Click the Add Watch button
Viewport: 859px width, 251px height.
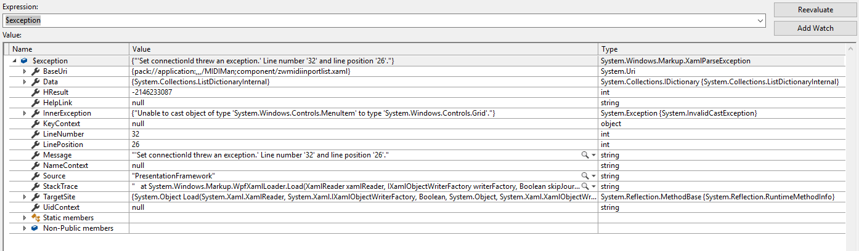815,28
